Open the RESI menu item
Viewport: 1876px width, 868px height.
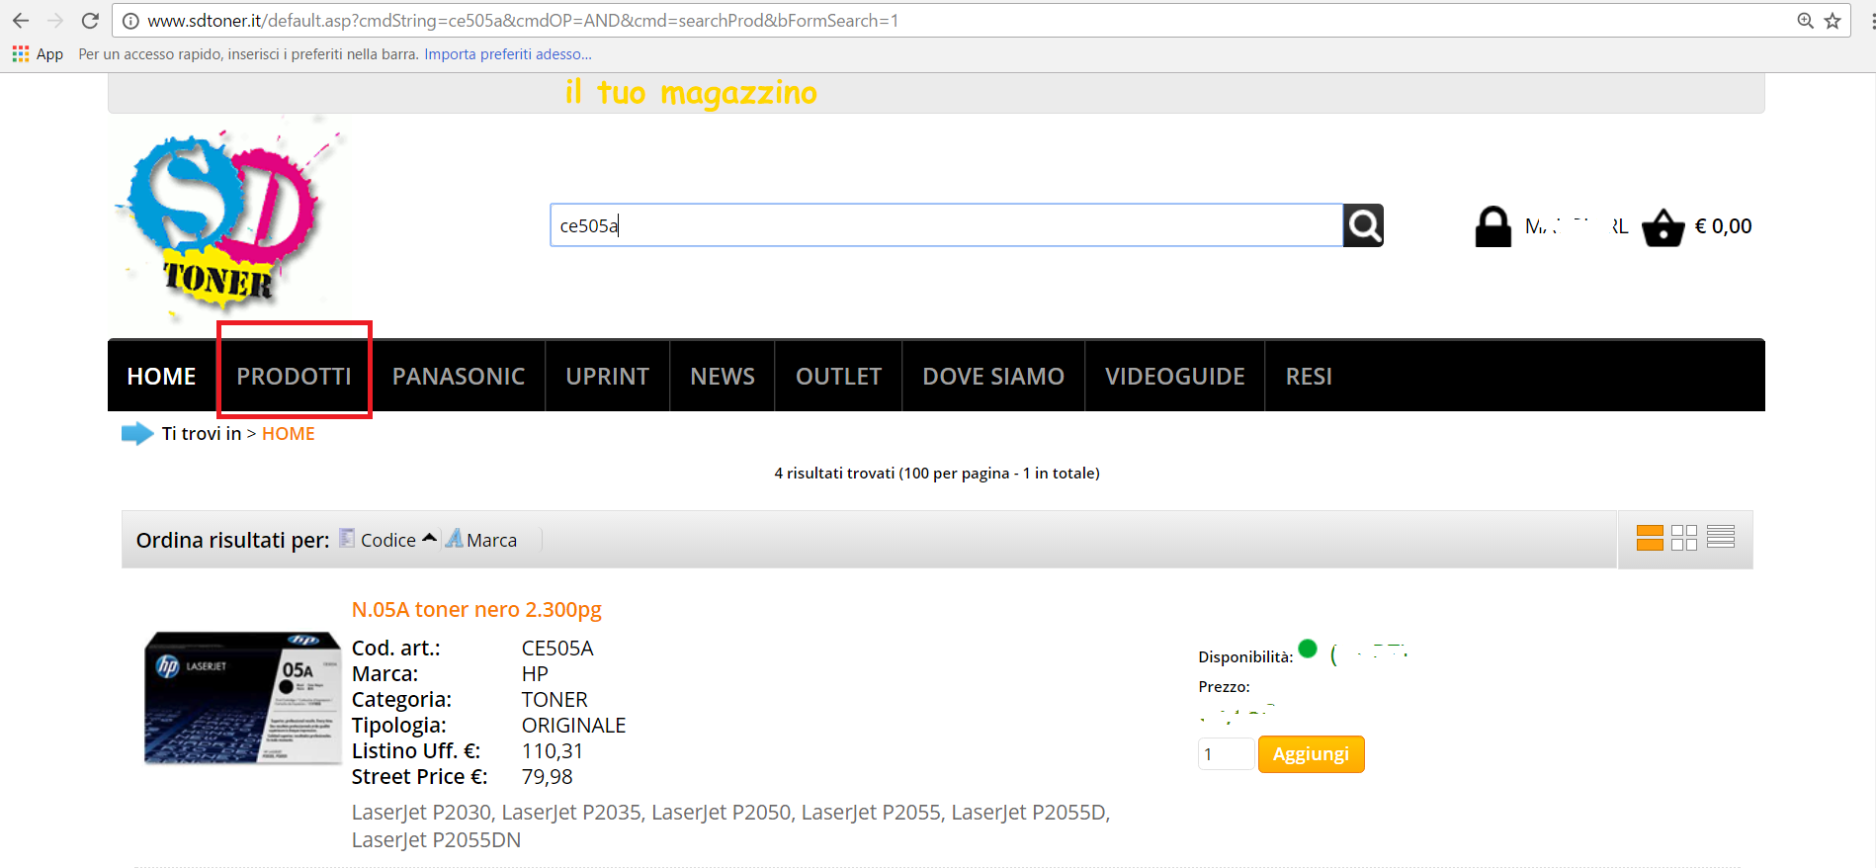point(1309,377)
